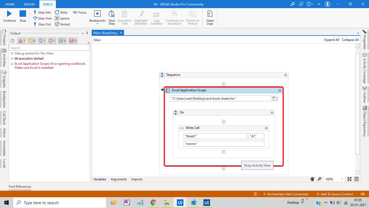Screen dimensions: 369x208
Task: Open the Locals side panel
Action: tap(4, 164)
